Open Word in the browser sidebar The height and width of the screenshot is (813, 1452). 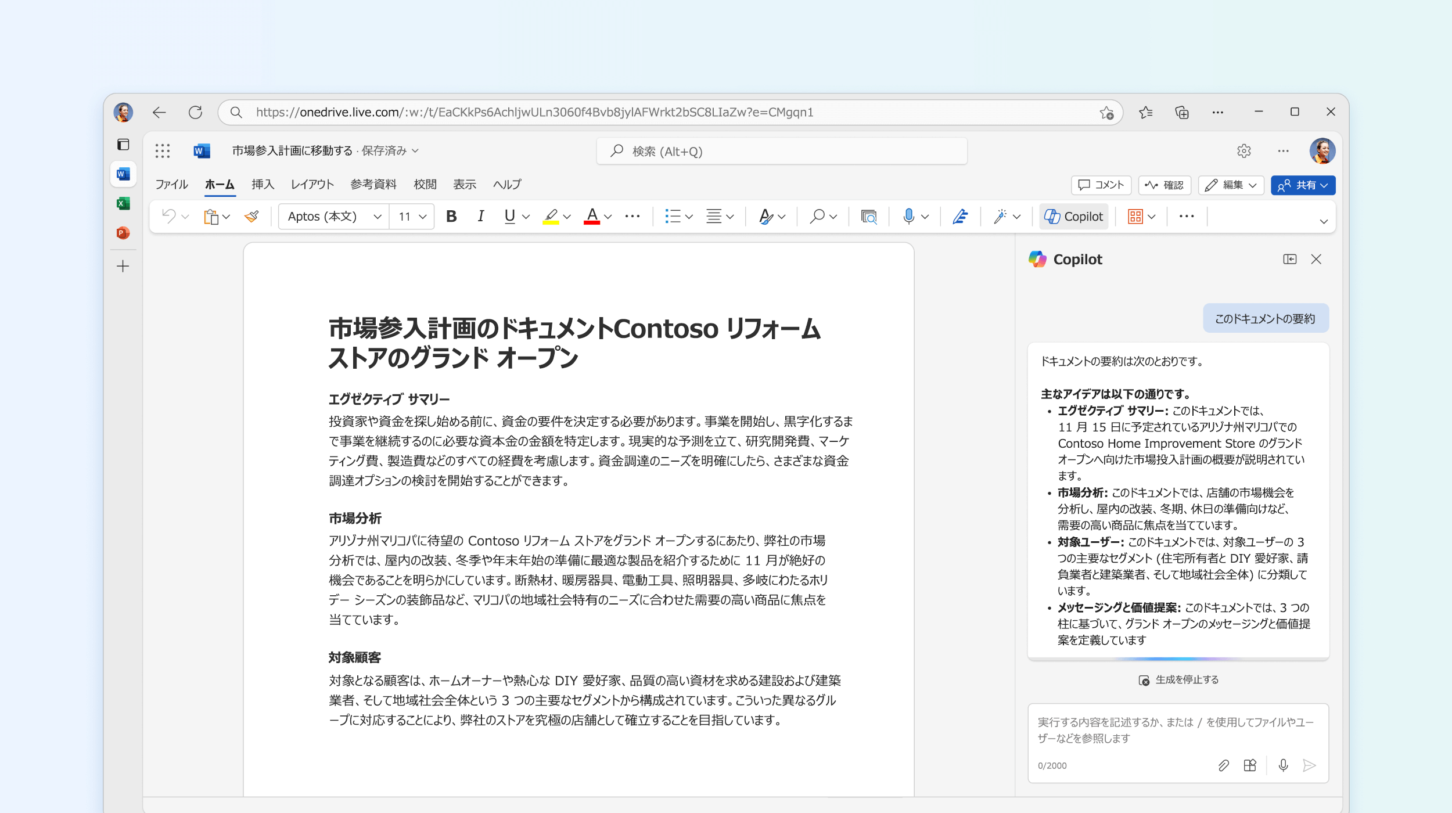pyautogui.click(x=123, y=174)
